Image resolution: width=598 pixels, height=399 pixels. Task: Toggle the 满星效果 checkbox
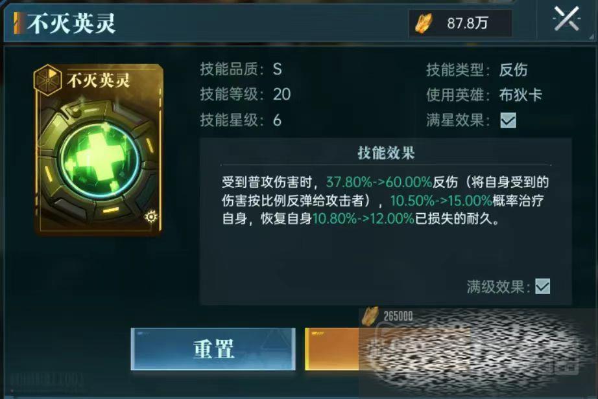(x=508, y=120)
